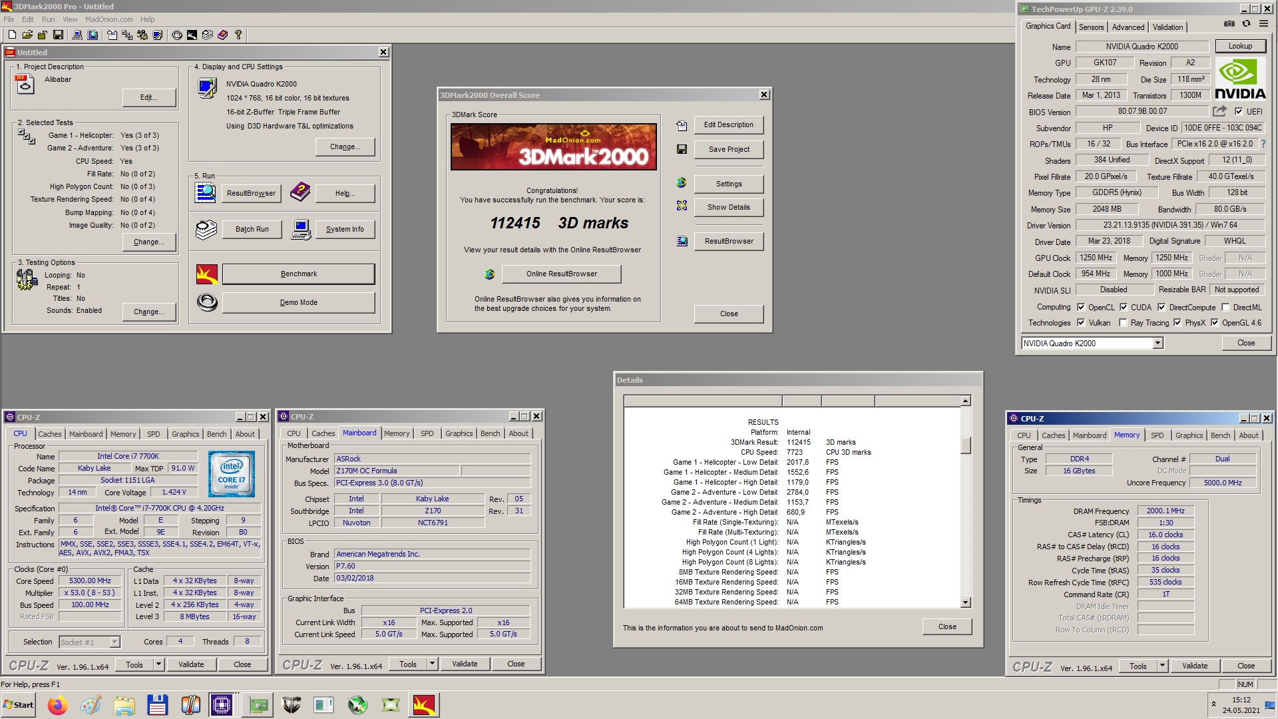Toggle the Vulkan checkbox
1278x719 pixels.
tap(1081, 322)
